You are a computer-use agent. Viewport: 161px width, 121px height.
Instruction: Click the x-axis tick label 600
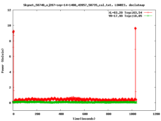(85, 114)
